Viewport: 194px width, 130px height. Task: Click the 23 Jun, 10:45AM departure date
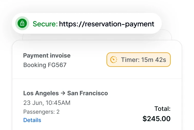[47, 103]
